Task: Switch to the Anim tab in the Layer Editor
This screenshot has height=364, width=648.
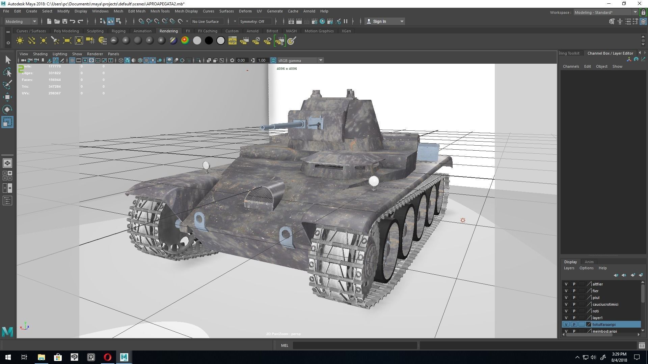Action: [x=589, y=262]
